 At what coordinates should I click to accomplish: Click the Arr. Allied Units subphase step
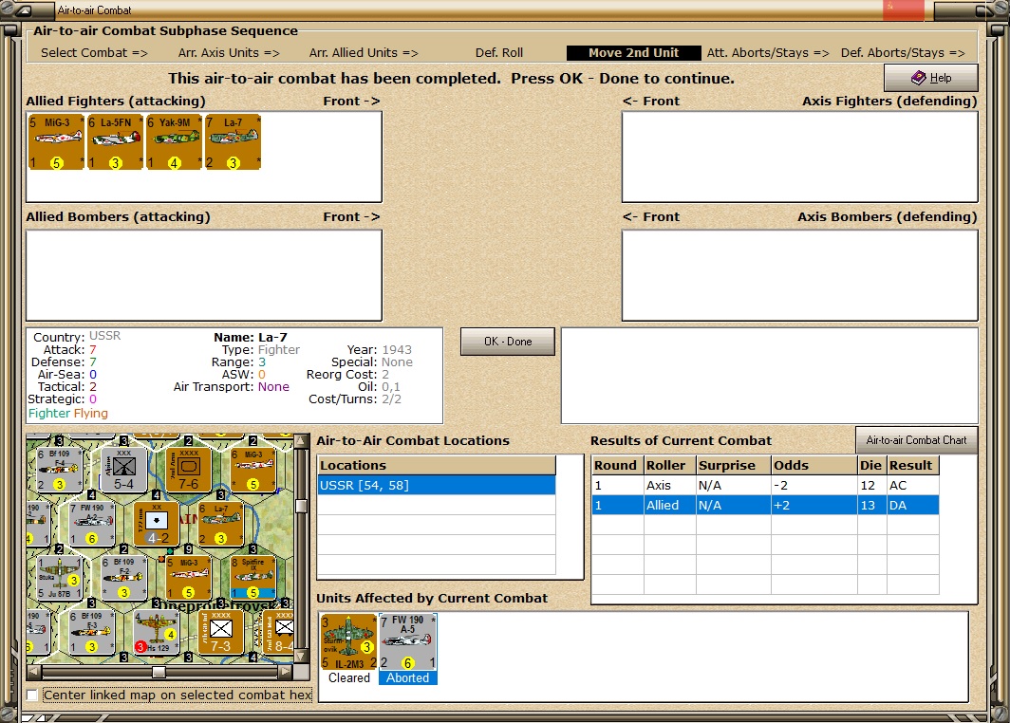coord(364,53)
